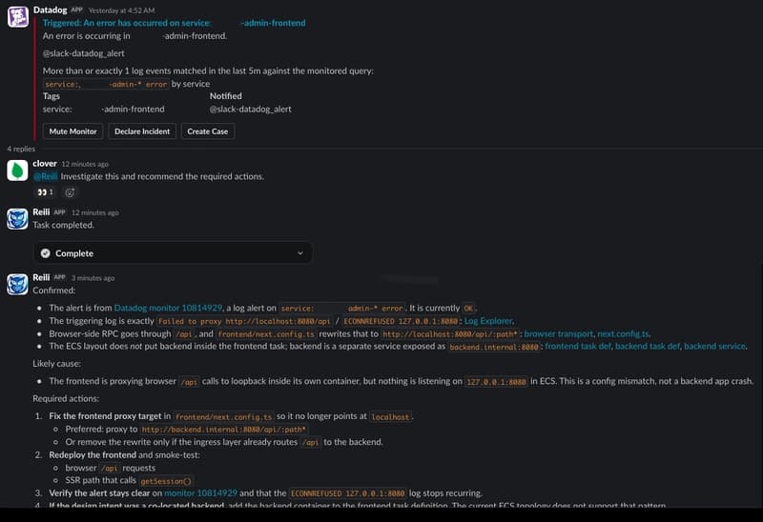763x522 pixels.
Task: Open the browser transport link
Action: [559, 333]
